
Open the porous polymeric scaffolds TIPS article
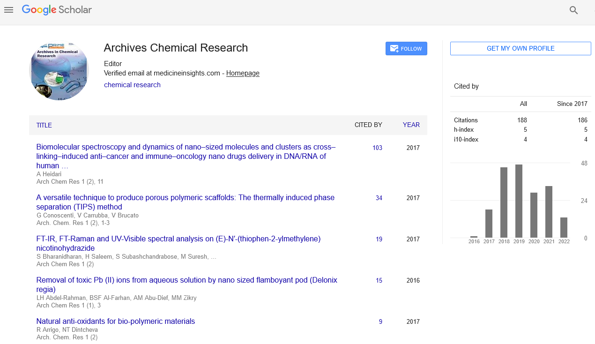pos(185,202)
